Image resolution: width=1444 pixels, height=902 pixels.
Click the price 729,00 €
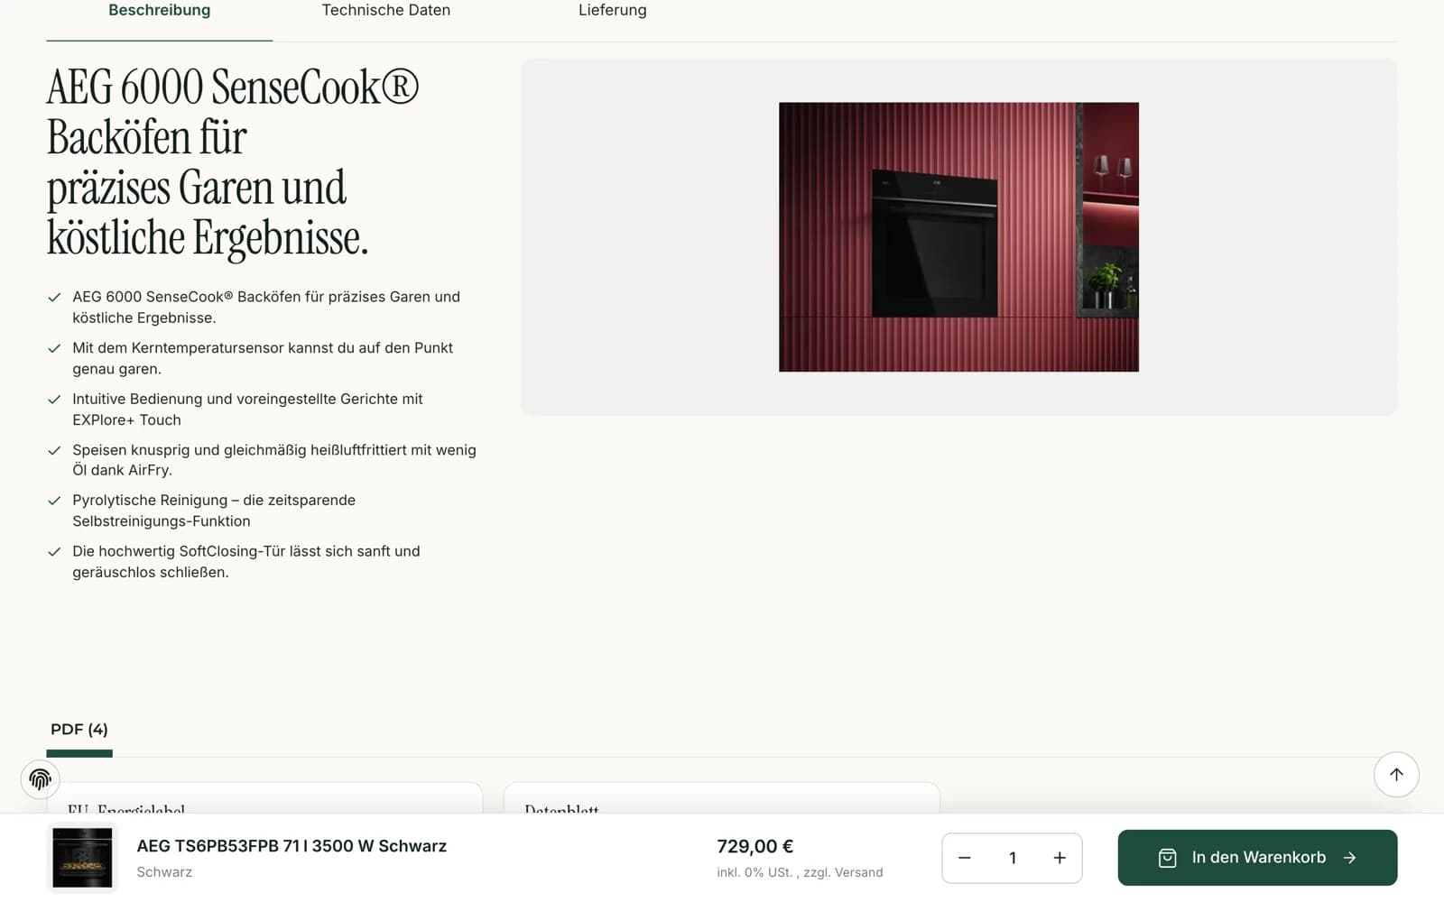(x=754, y=846)
